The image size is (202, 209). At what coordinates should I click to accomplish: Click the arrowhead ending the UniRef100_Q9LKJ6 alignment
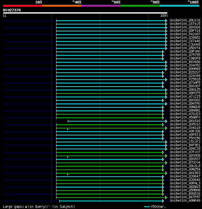[166, 20]
